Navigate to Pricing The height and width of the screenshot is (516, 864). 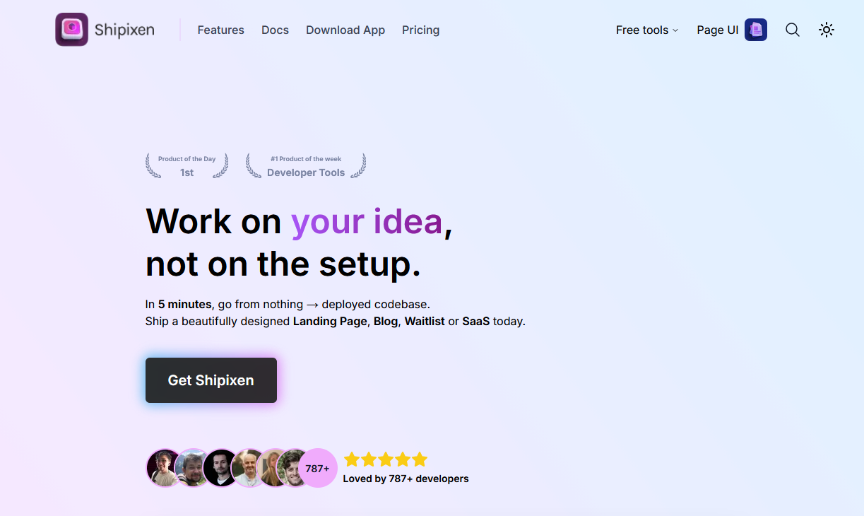pyautogui.click(x=420, y=30)
